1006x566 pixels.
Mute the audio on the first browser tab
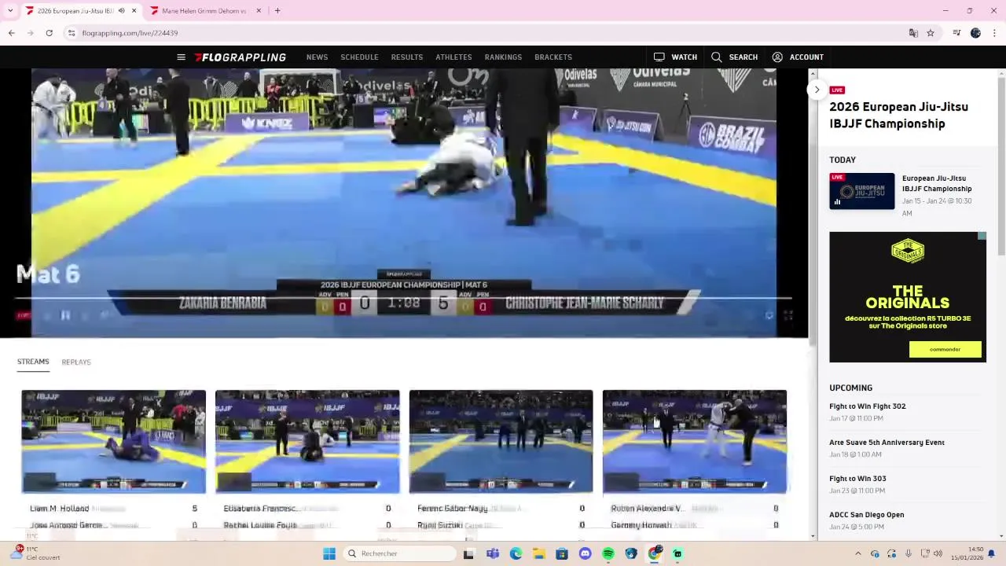[121, 11]
